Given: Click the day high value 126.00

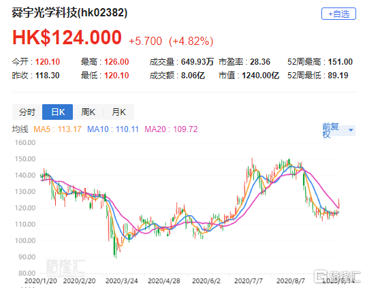Looking at the screenshot, I should point(116,62).
